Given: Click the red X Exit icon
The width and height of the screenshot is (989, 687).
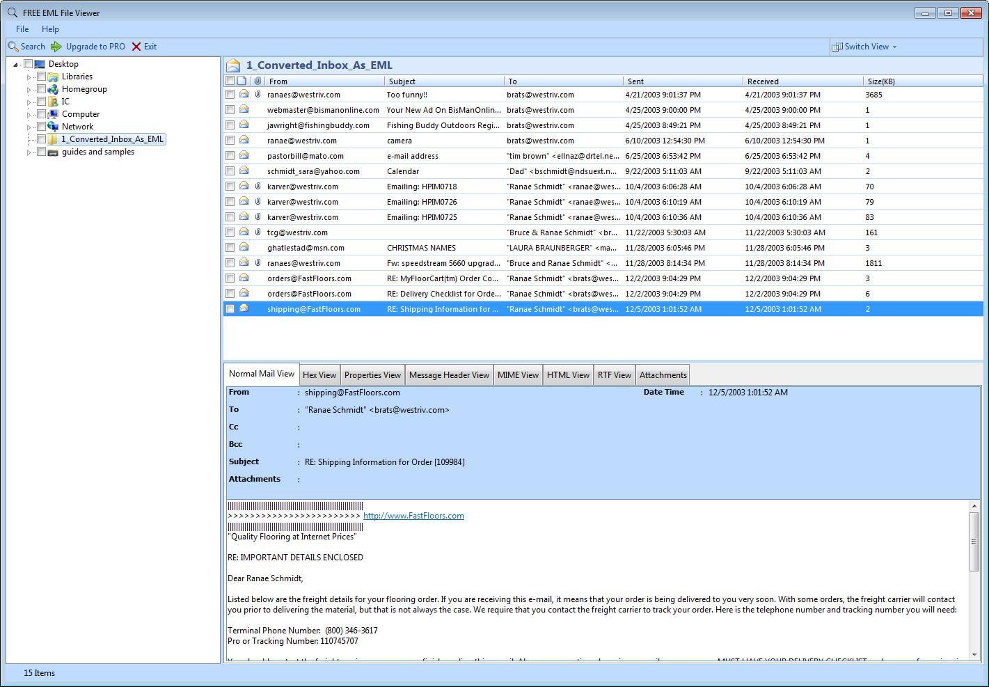Looking at the screenshot, I should 136,47.
